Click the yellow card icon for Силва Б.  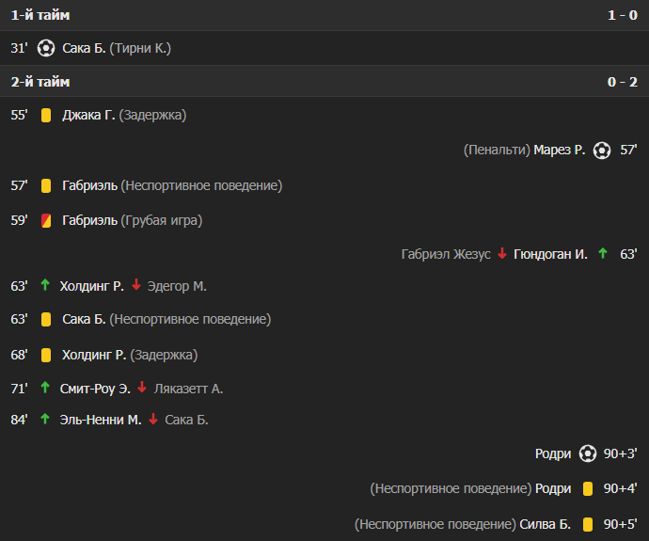[587, 524]
